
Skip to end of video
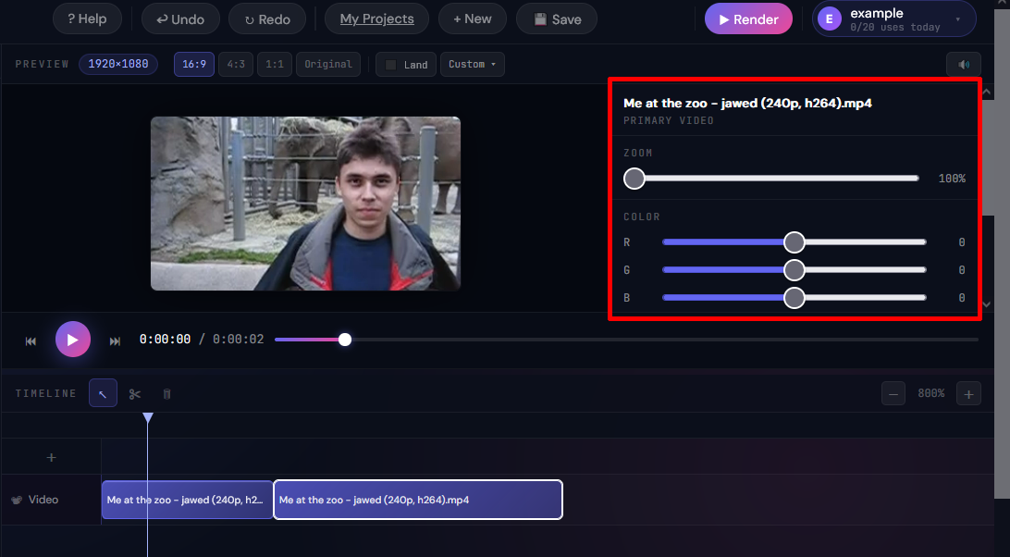(x=115, y=341)
